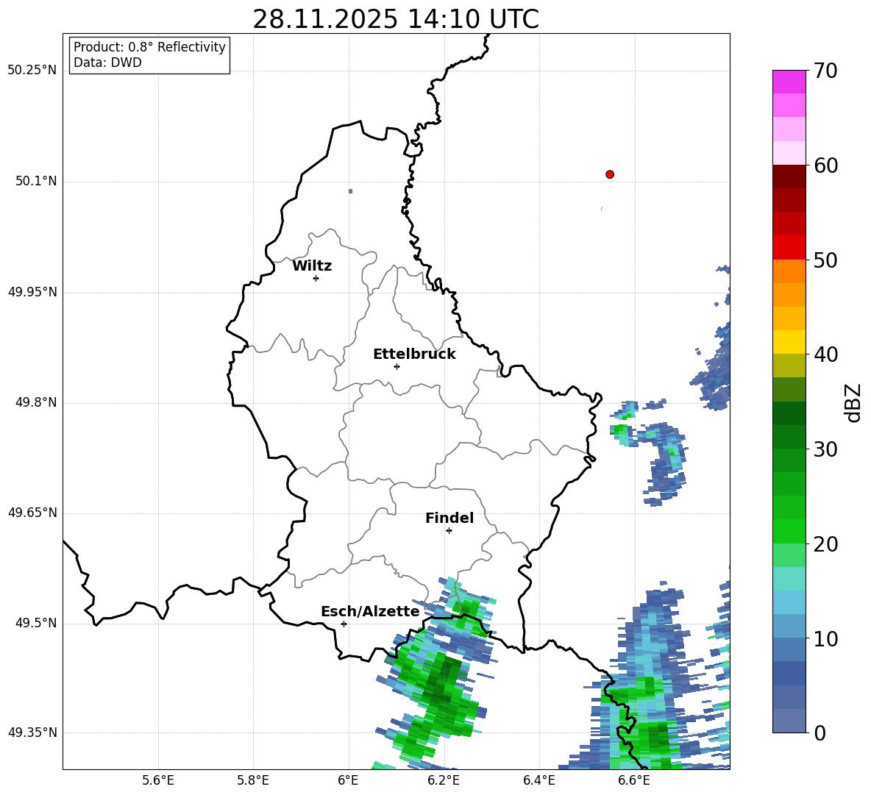871x795 pixels.
Task: Click the 49.8°N latitude label
Action: click(37, 402)
